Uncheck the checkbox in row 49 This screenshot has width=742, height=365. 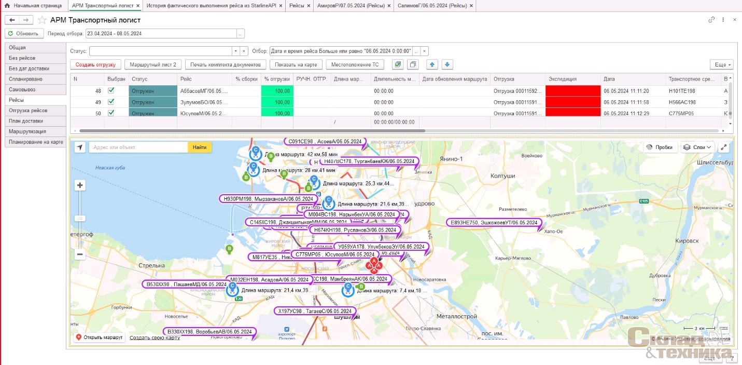pyautogui.click(x=111, y=102)
